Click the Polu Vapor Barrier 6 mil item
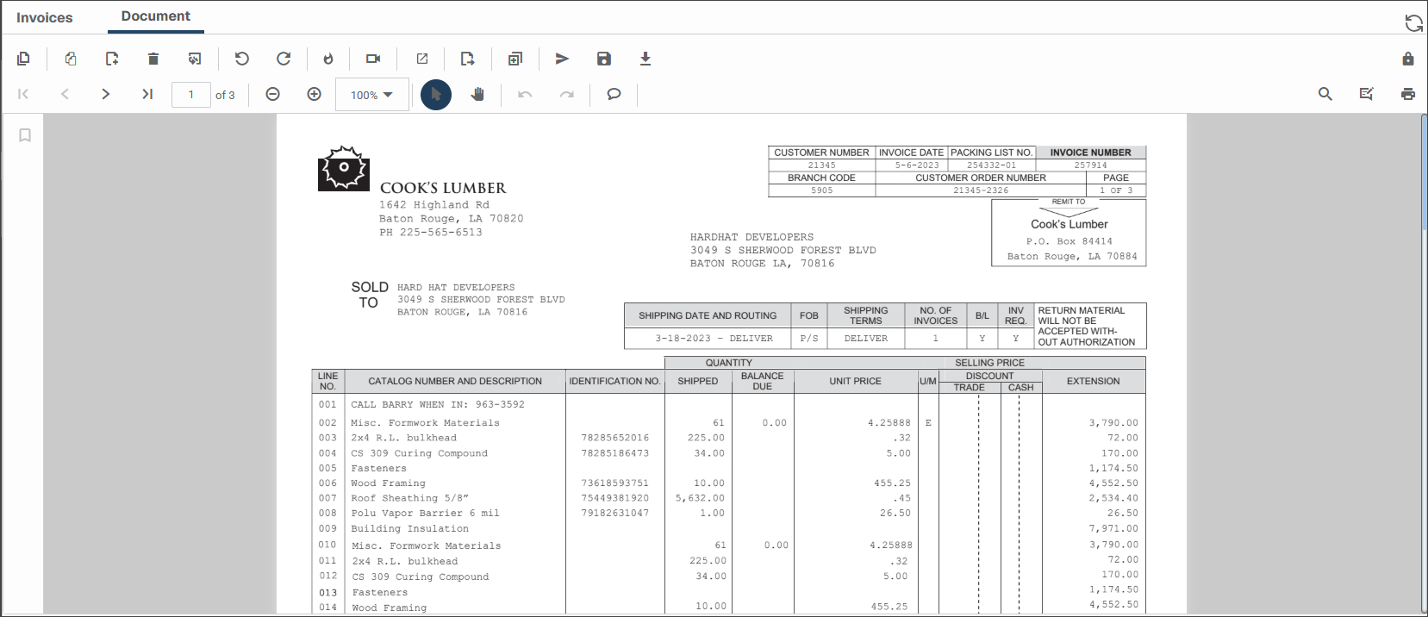The height and width of the screenshot is (617, 1428). coord(426,514)
